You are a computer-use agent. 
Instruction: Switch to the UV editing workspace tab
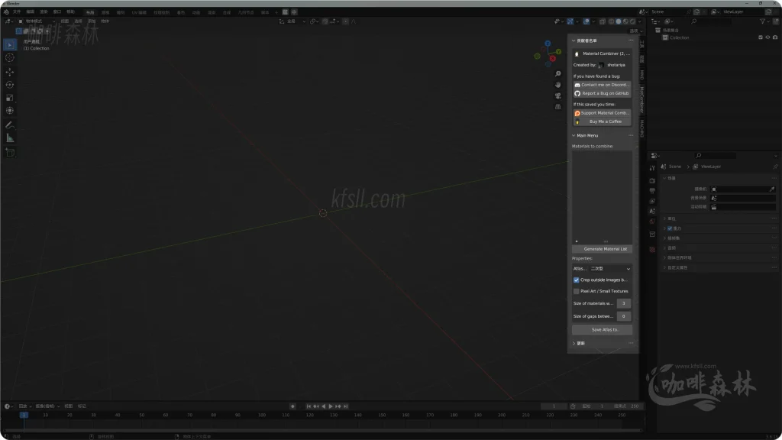[140, 12]
